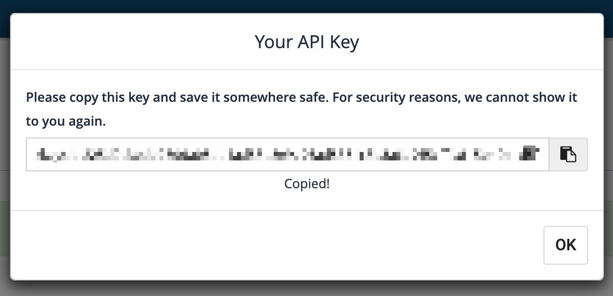This screenshot has height=296, width=613.
Task: Click the dark navy header bar above dialog
Action: pyautogui.click(x=306, y=6)
